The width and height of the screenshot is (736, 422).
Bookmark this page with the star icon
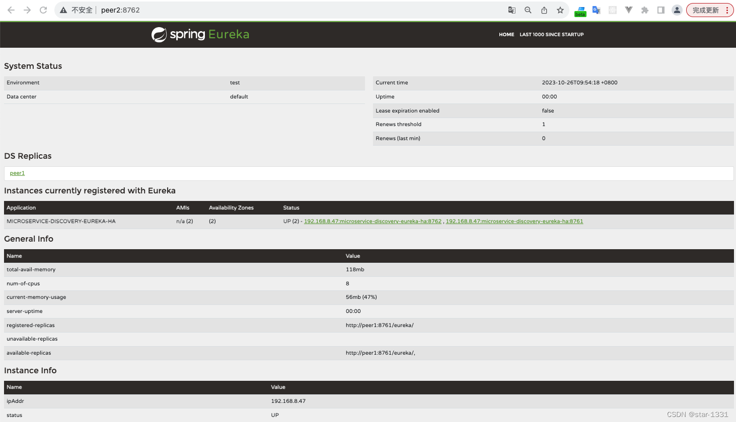click(x=560, y=10)
